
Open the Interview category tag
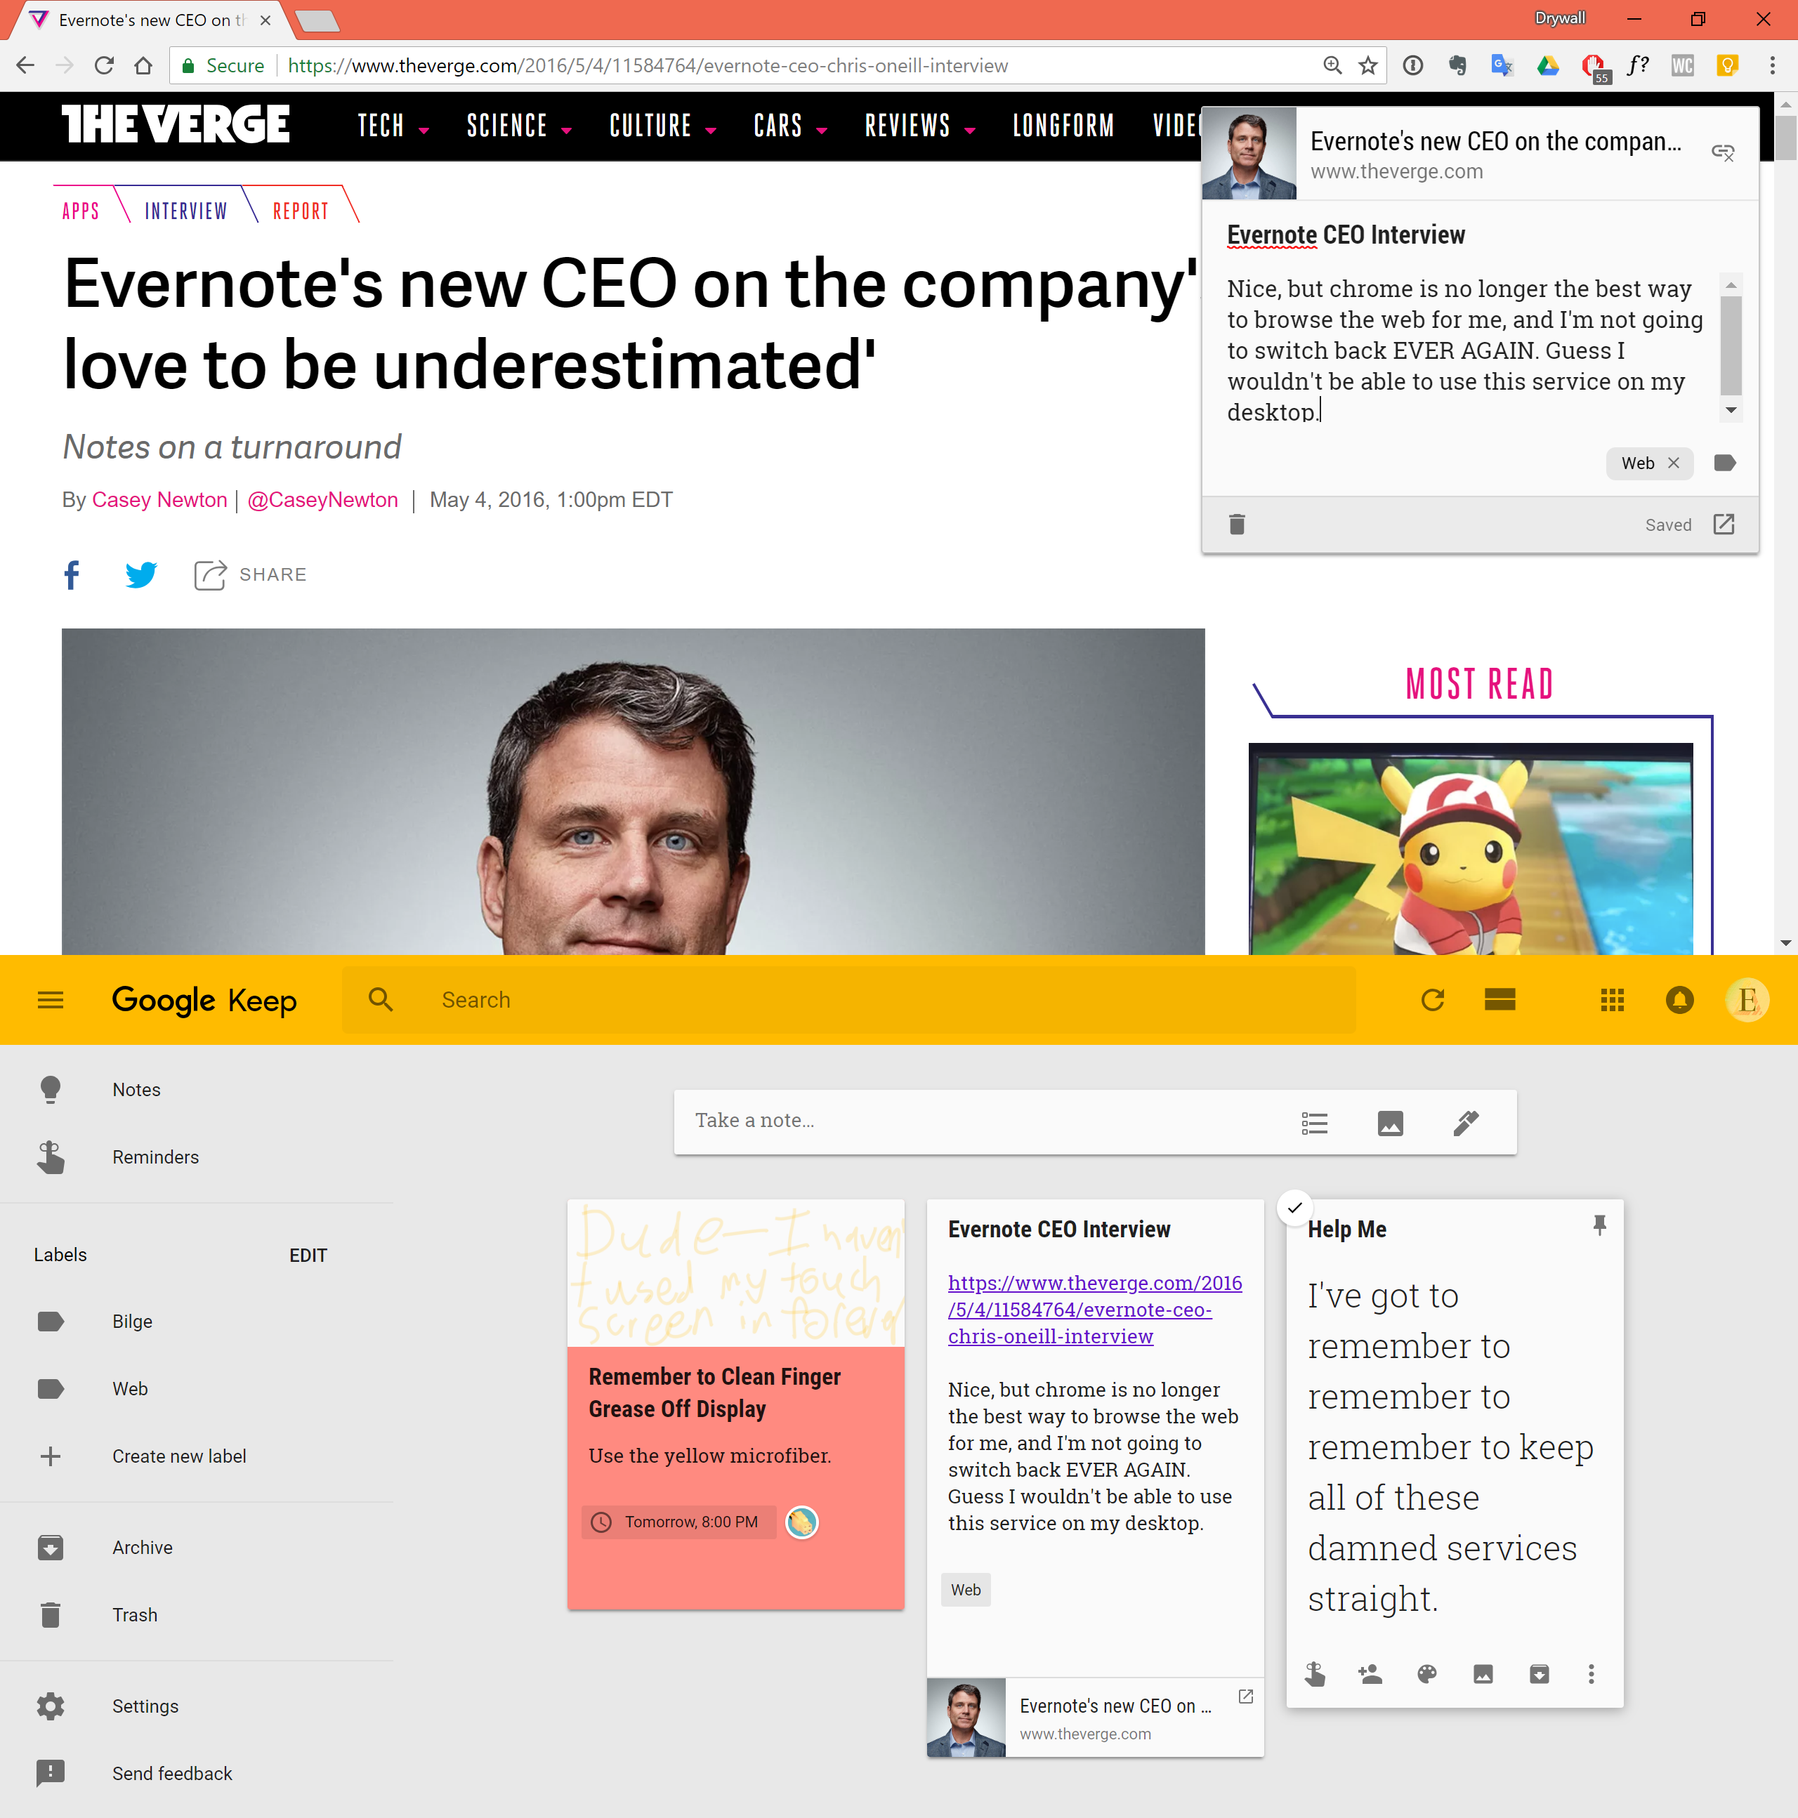point(185,211)
